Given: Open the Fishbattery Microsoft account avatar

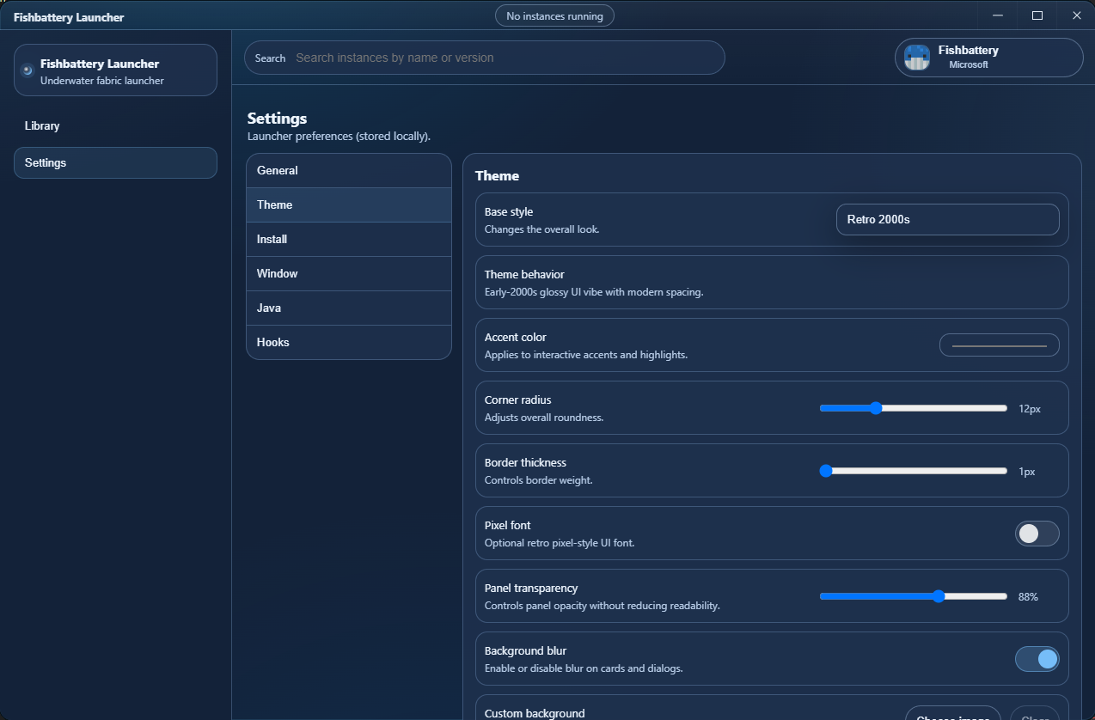Looking at the screenshot, I should pyautogui.click(x=916, y=58).
